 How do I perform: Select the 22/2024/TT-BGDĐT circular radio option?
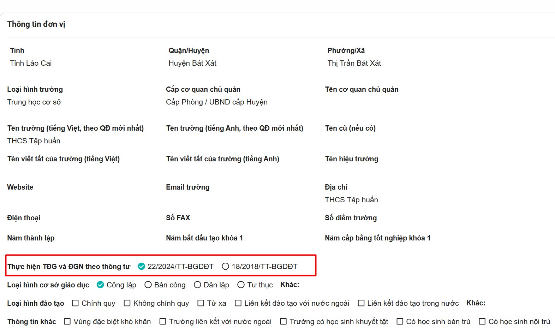click(141, 267)
